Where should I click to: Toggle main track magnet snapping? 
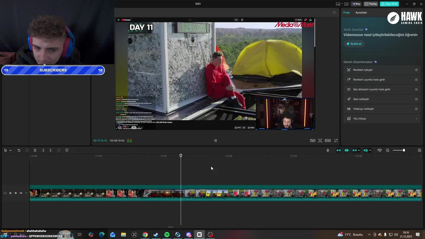(x=339, y=150)
